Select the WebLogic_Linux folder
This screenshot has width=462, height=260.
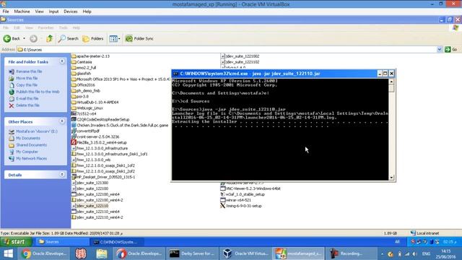coord(87,108)
